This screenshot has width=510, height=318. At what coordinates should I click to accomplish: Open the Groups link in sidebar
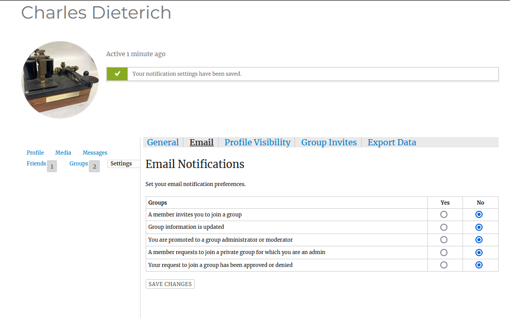79,163
